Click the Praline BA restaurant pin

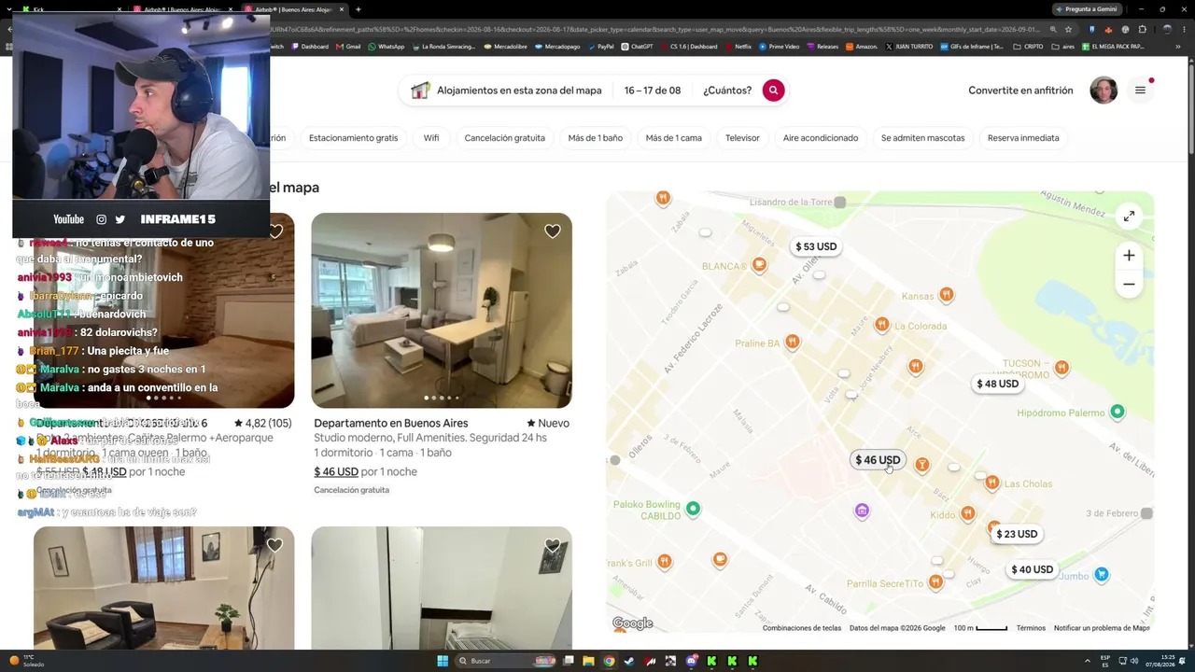(793, 343)
